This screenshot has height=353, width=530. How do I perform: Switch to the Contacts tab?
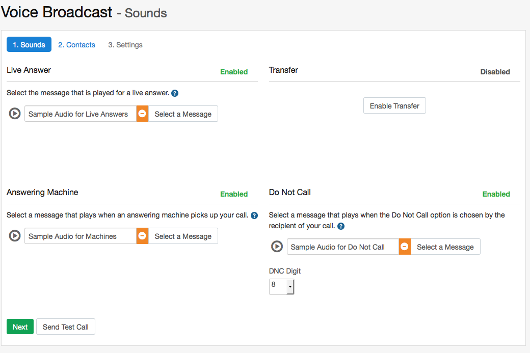tap(76, 44)
